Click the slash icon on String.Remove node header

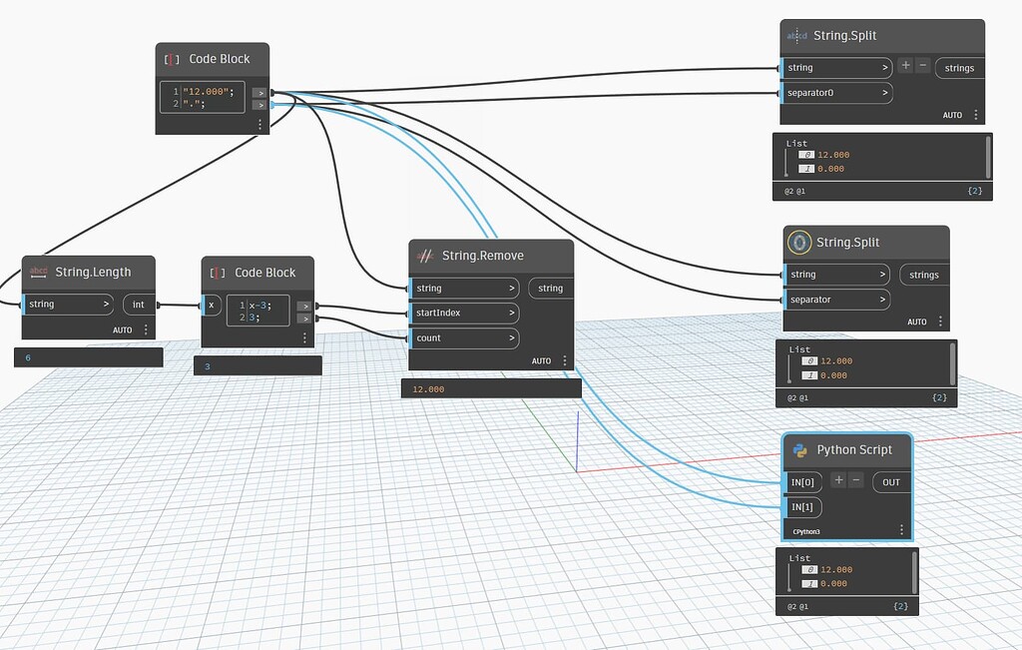426,255
